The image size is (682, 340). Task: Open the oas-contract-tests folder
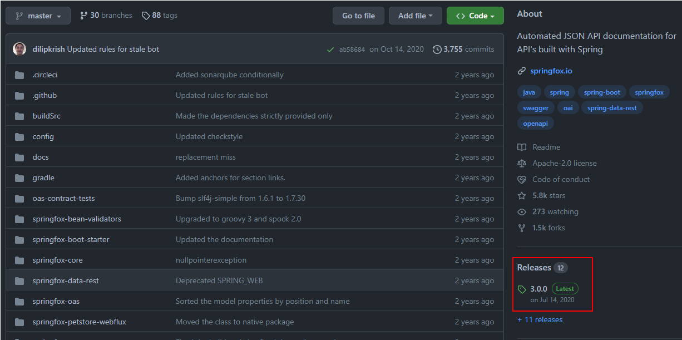point(63,198)
